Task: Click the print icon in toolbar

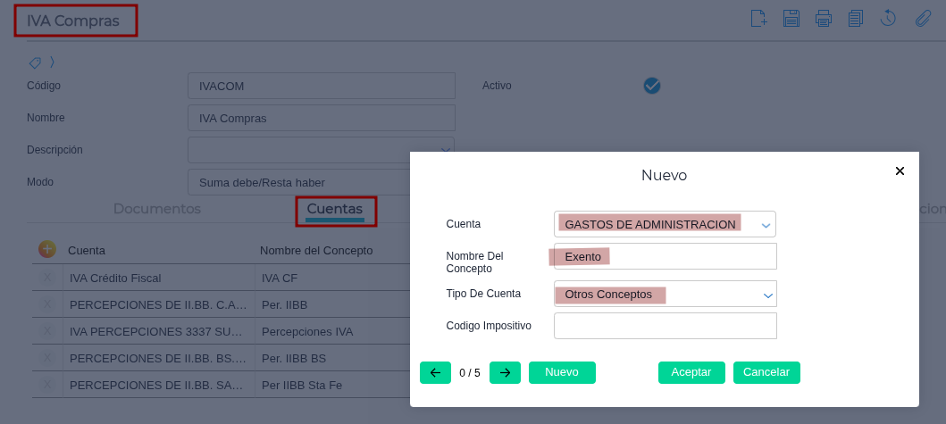Action: [823, 18]
